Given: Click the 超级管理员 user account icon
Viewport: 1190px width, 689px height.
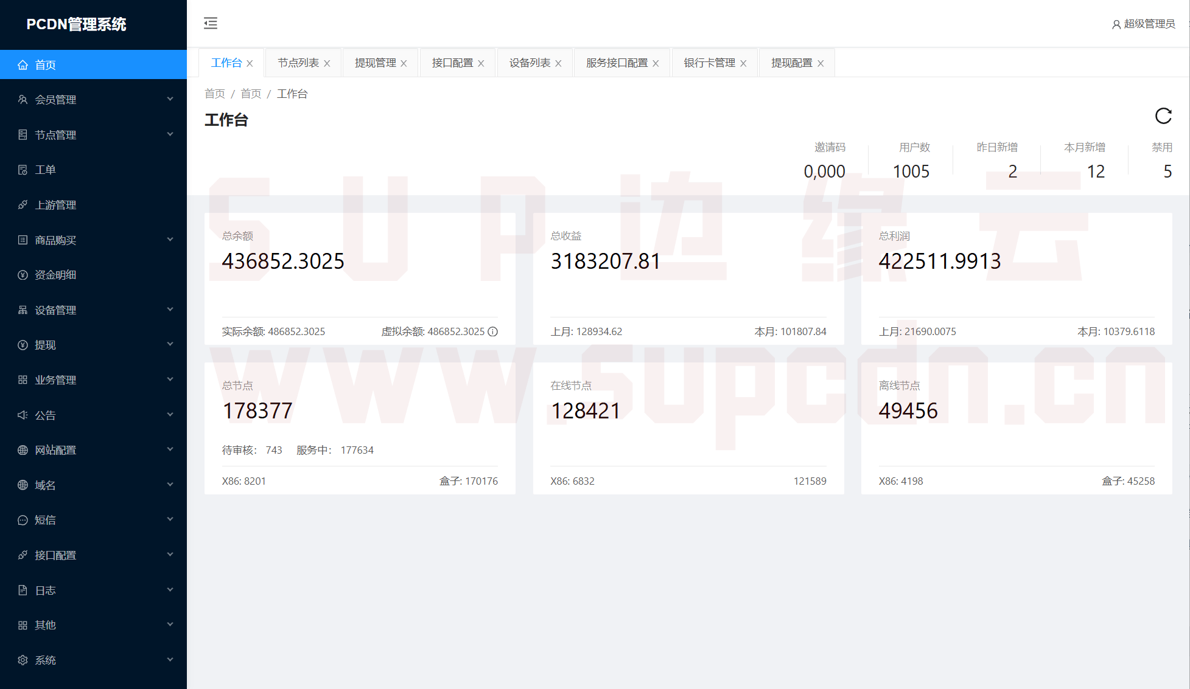Looking at the screenshot, I should tap(1116, 24).
